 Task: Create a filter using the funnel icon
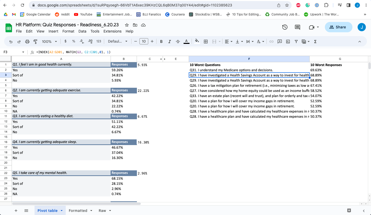(x=296, y=41)
